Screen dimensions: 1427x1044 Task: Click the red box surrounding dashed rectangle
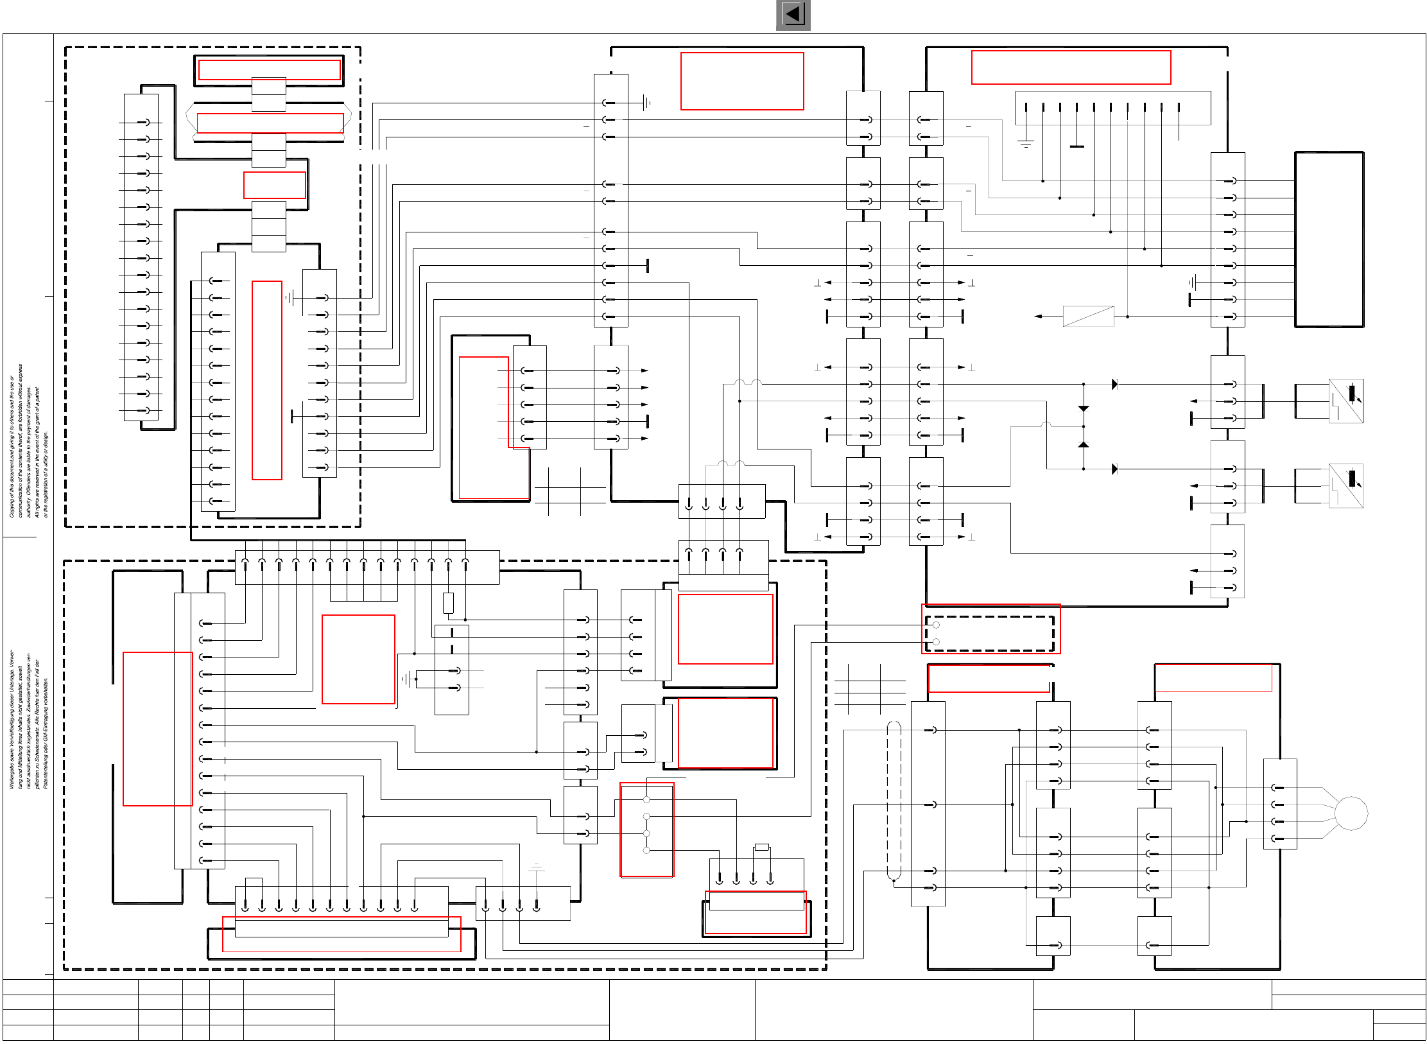click(x=990, y=629)
